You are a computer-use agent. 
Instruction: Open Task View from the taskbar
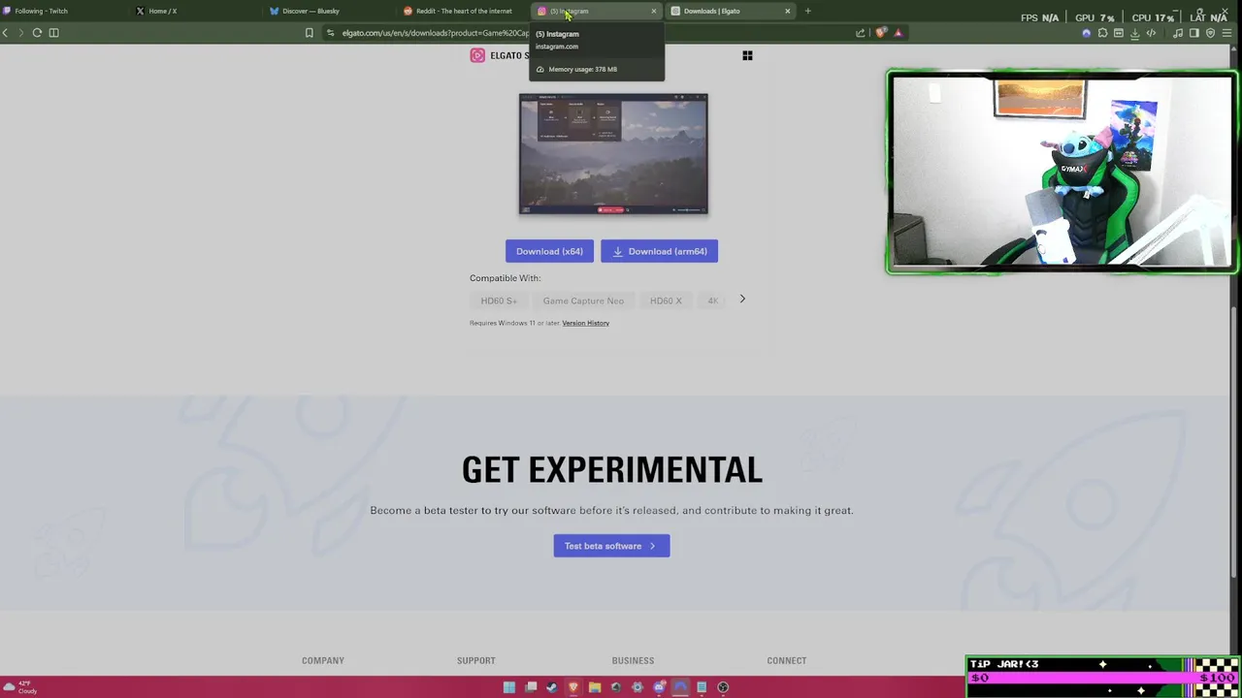[x=531, y=687]
